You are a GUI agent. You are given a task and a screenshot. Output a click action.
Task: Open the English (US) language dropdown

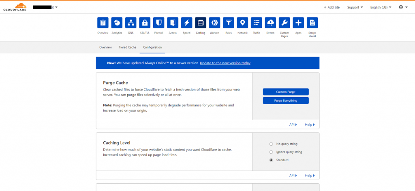[381, 7]
